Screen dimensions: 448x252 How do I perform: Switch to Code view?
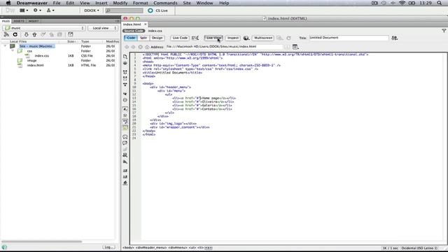pyautogui.click(x=131, y=38)
